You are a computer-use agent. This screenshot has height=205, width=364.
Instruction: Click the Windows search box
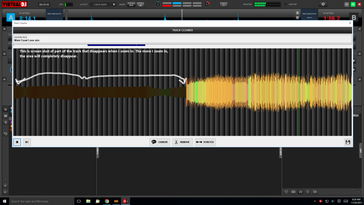click(x=41, y=201)
